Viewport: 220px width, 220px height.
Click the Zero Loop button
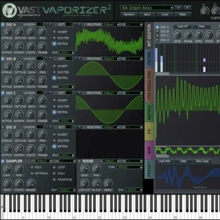point(202,161)
